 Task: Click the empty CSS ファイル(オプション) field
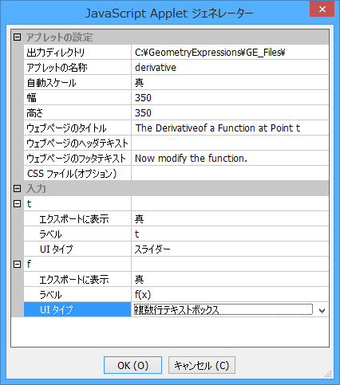(230, 174)
